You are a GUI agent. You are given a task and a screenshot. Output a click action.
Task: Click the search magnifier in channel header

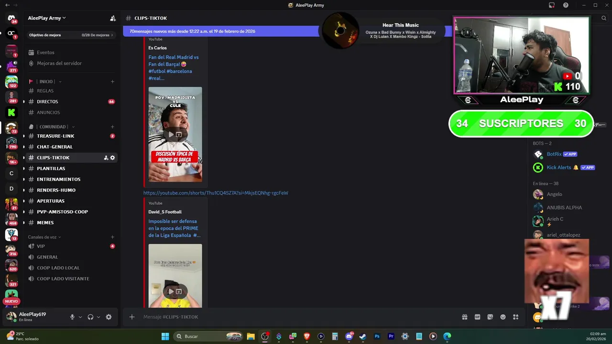click(604, 18)
